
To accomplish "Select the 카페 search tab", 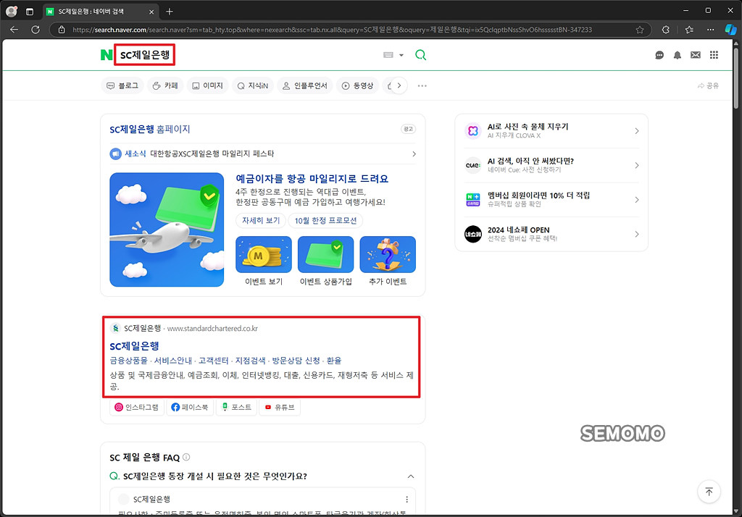I will [x=166, y=85].
